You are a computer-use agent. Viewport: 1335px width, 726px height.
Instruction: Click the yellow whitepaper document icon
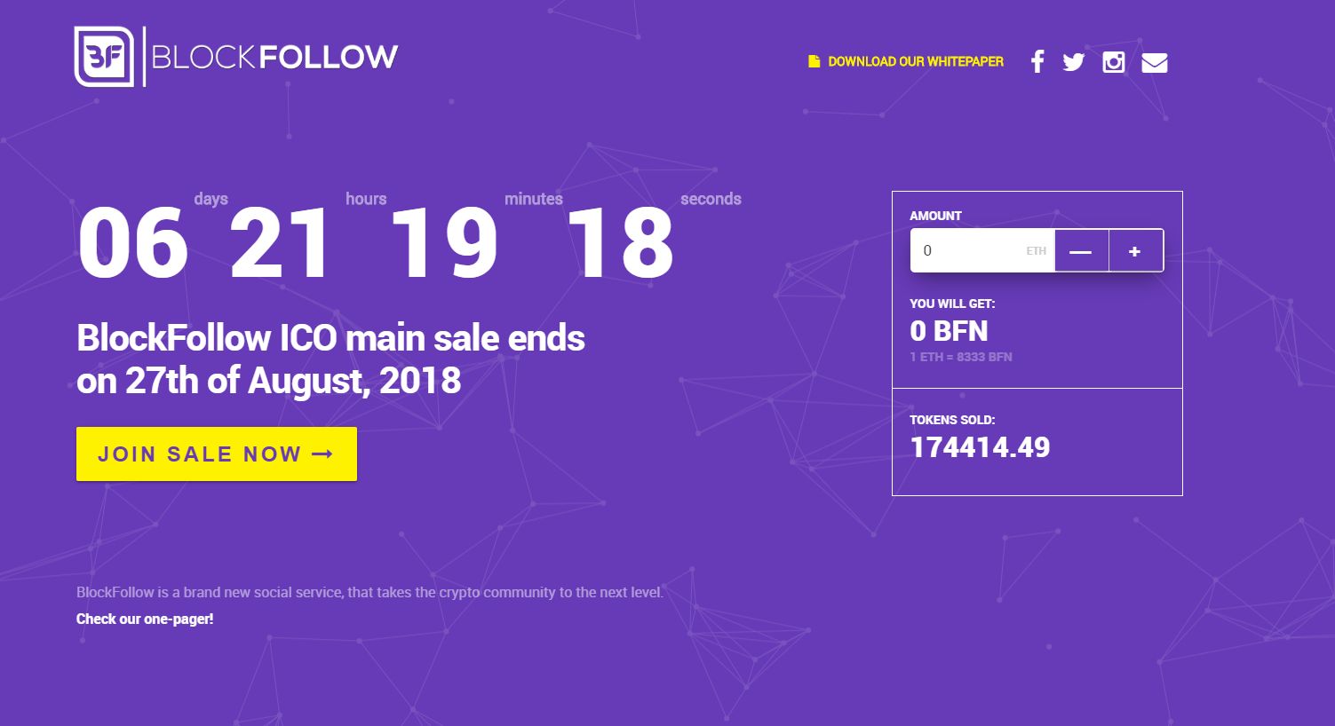click(x=814, y=61)
